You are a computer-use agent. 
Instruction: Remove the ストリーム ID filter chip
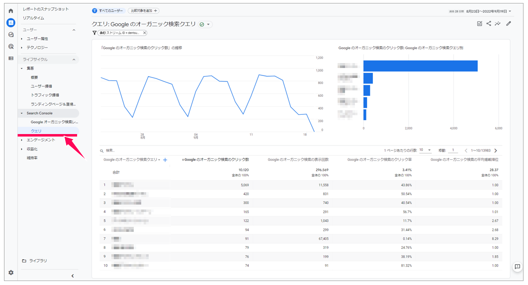click(x=144, y=33)
